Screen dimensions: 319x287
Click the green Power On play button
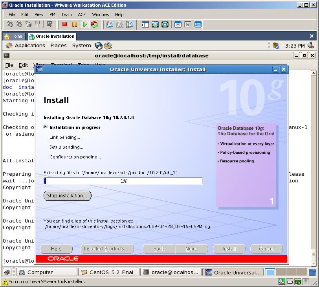(84, 24)
